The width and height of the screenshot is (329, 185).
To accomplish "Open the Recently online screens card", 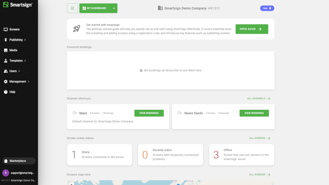I will tap(171, 155).
